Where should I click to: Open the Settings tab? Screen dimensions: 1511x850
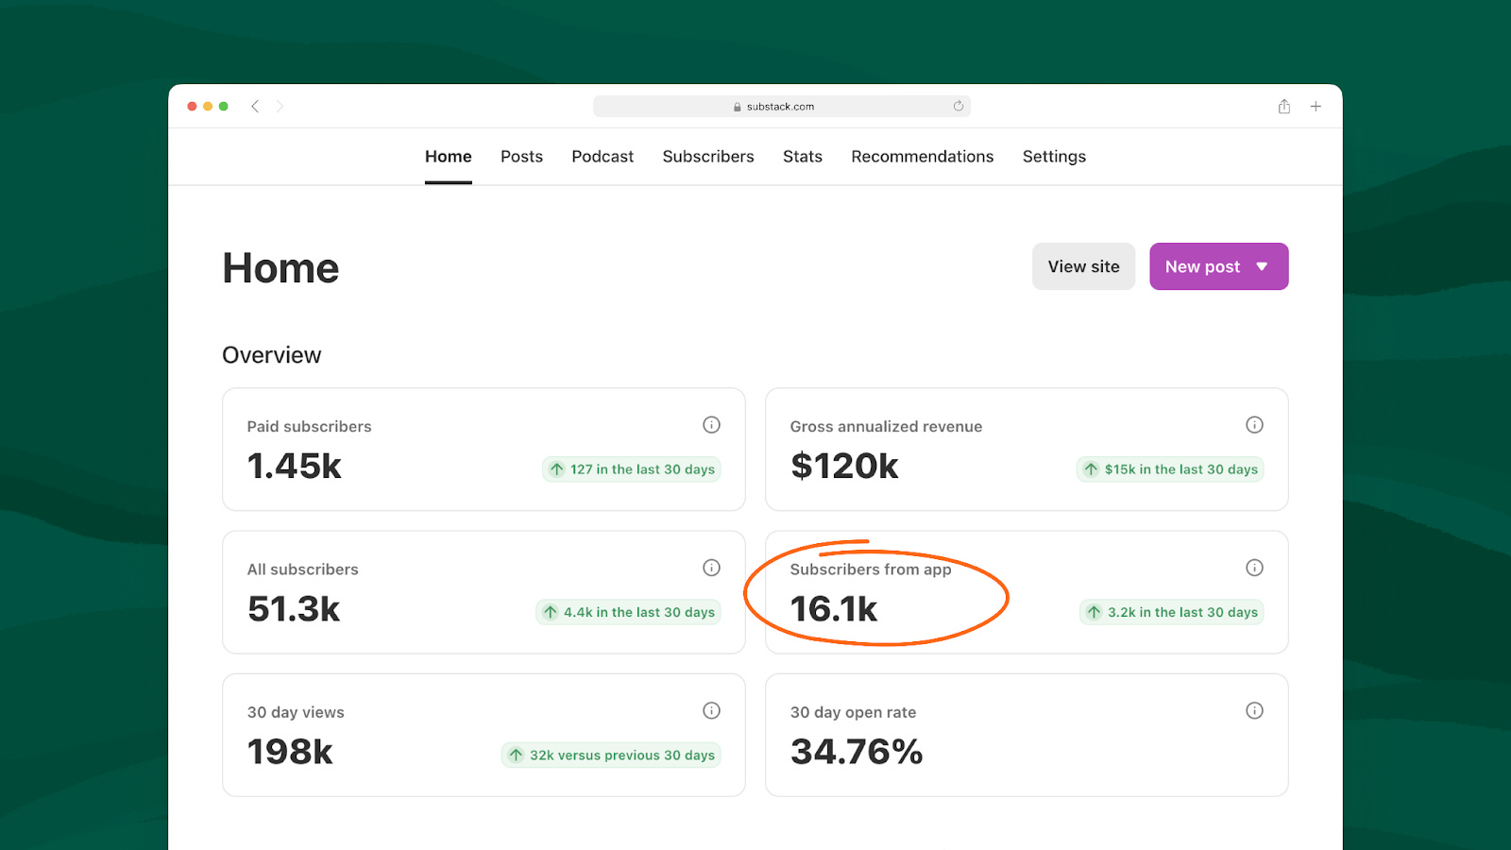tap(1054, 157)
